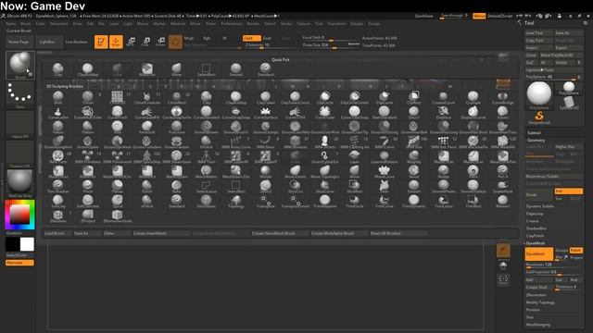The width and height of the screenshot is (593, 333).
Task: Open the Document menu
Action: pyautogui.click(x=59, y=24)
